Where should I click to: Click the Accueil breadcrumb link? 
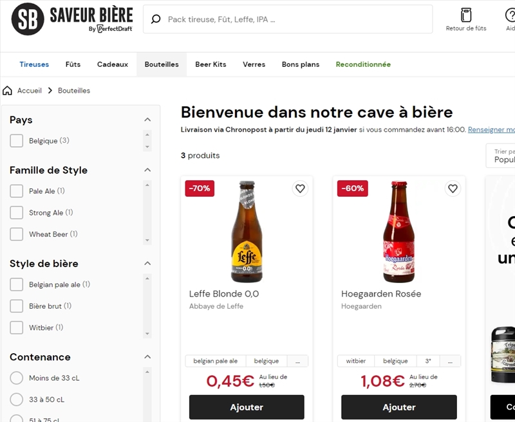(30, 90)
